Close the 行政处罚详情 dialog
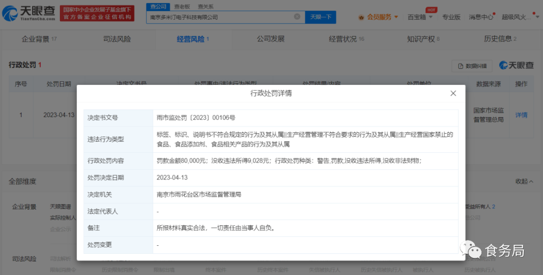543x275 pixels. (453, 93)
